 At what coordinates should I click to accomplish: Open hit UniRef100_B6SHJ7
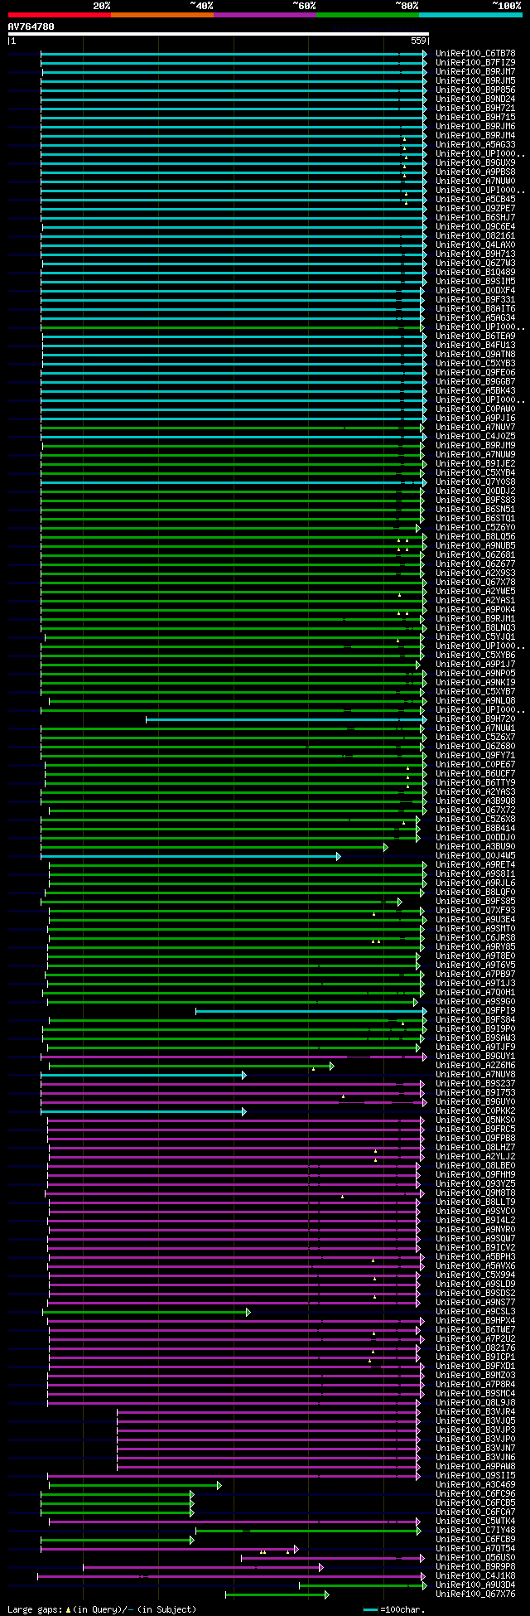pyautogui.click(x=475, y=218)
